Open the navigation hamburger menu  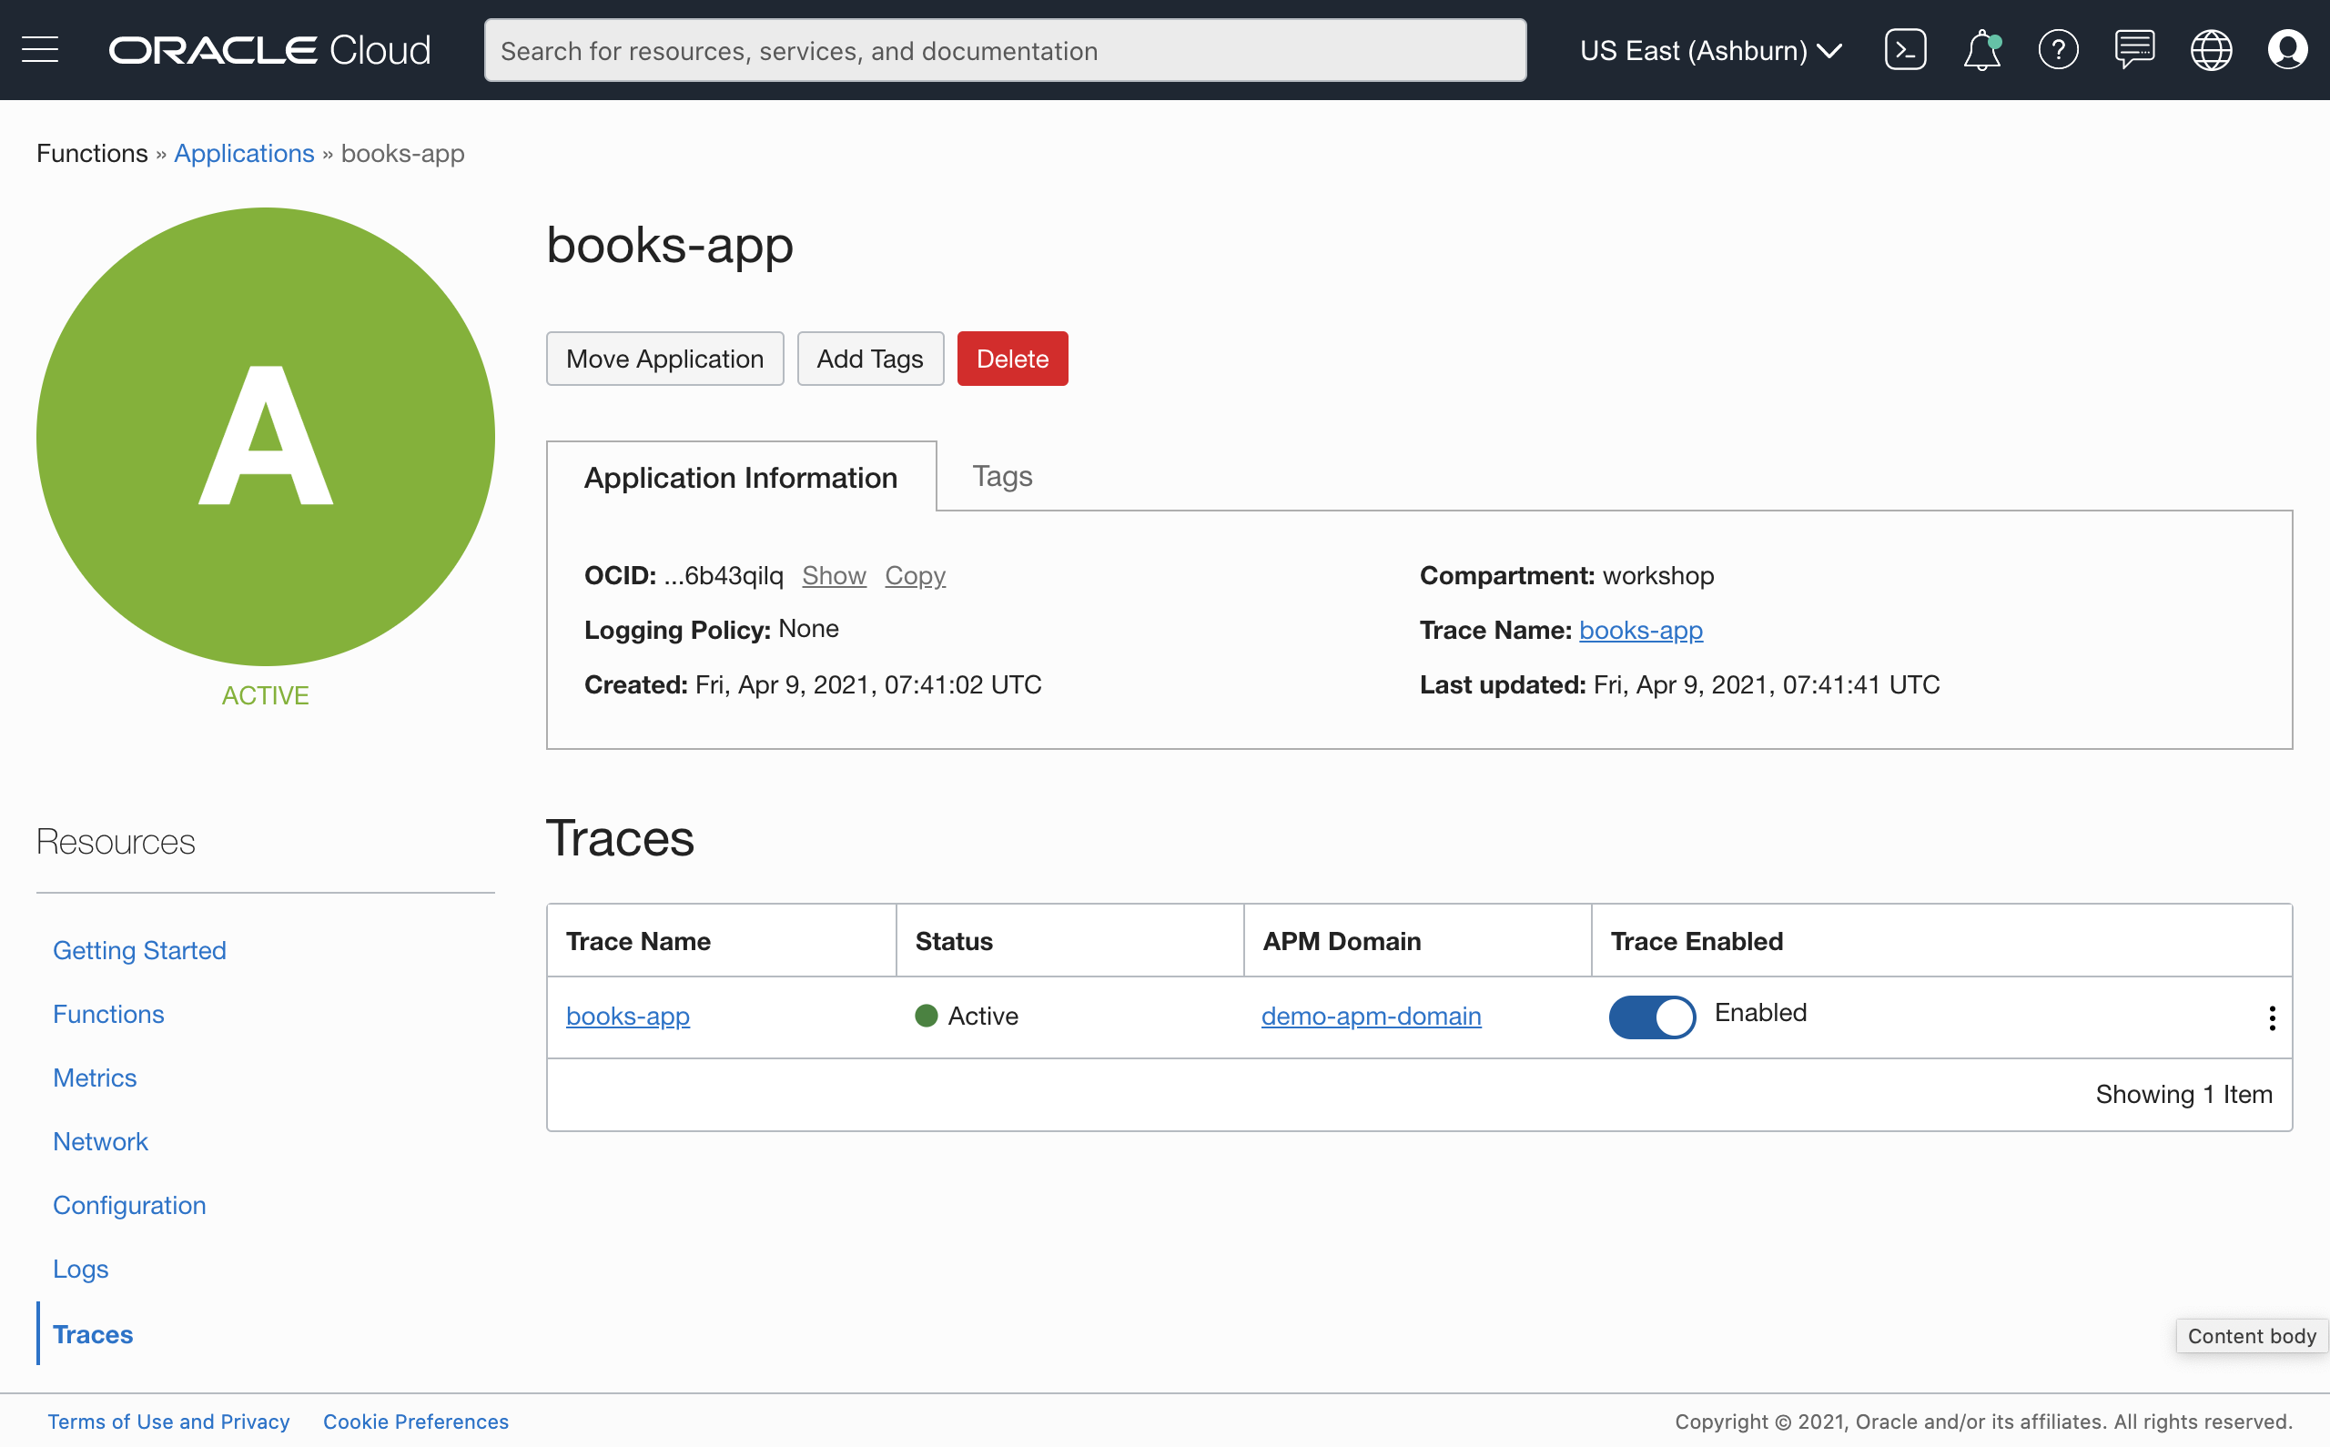(x=40, y=49)
